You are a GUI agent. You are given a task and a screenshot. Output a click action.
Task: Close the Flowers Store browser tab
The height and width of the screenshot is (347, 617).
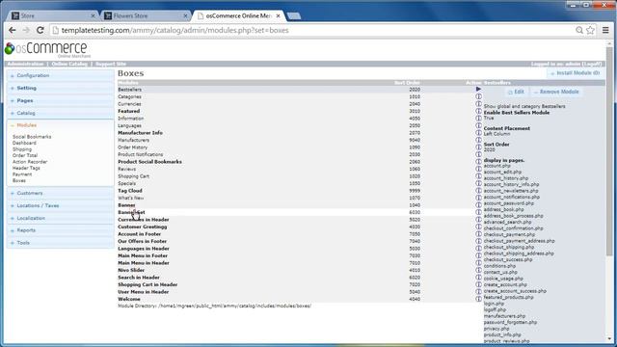(185, 16)
